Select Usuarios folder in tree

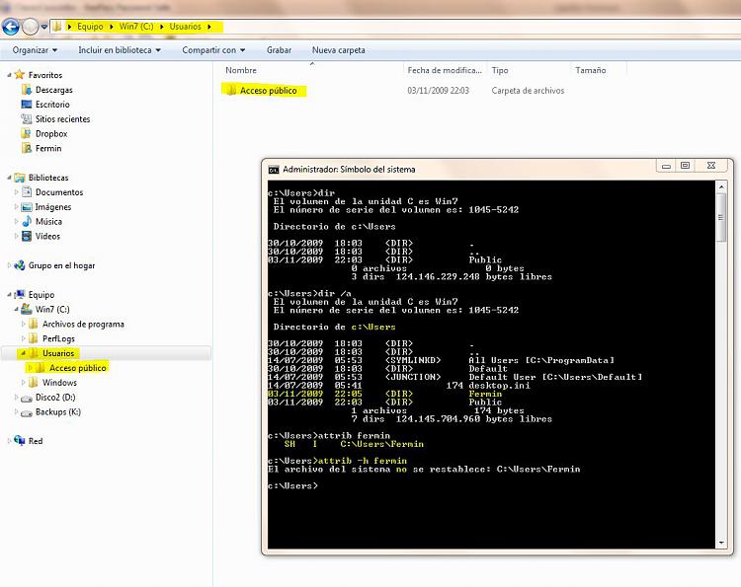coord(58,353)
